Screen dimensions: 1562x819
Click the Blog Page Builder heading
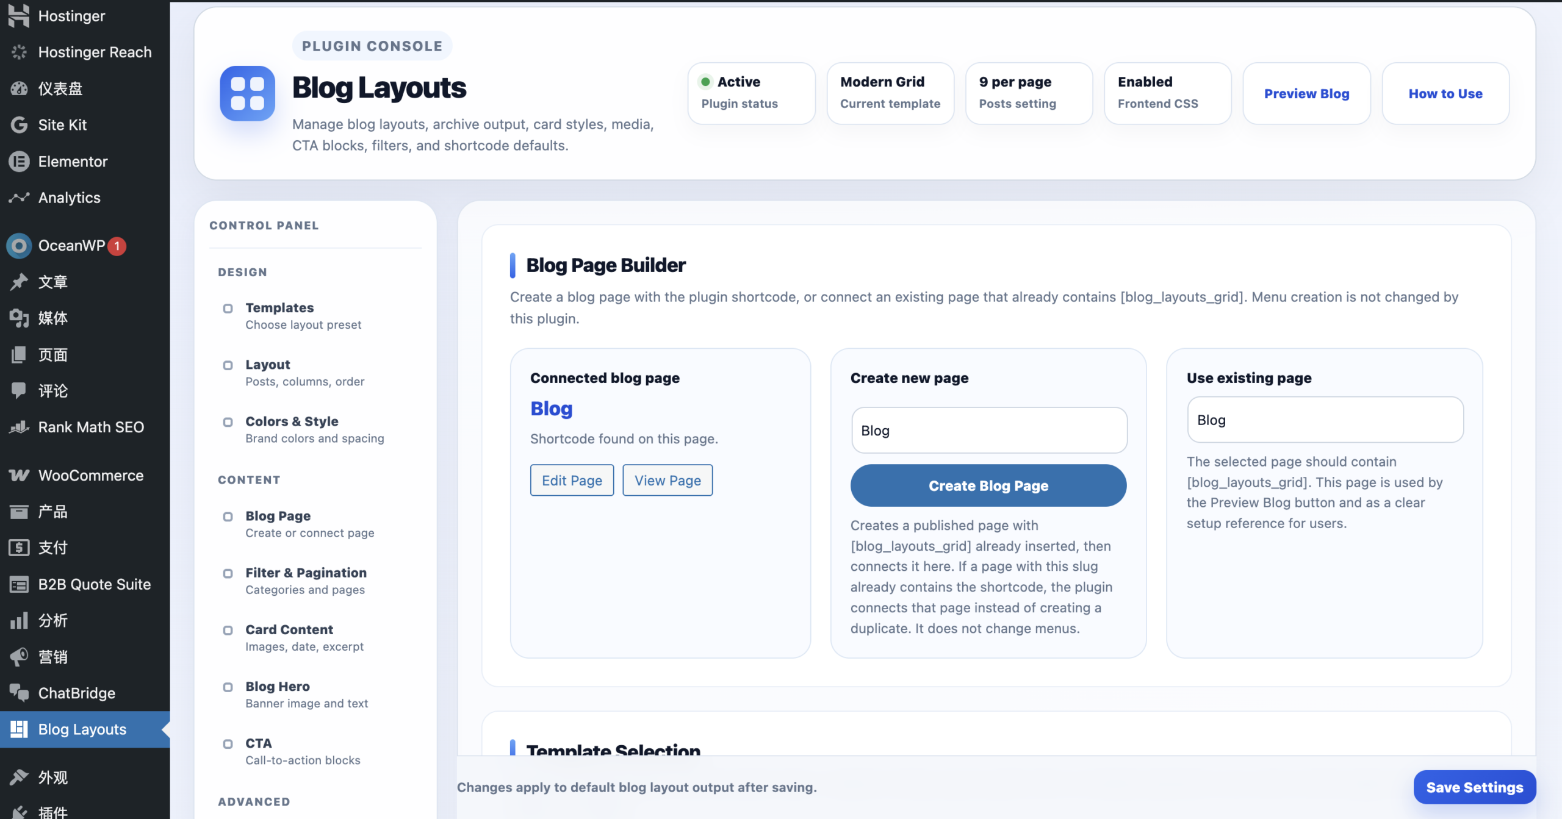pos(606,265)
